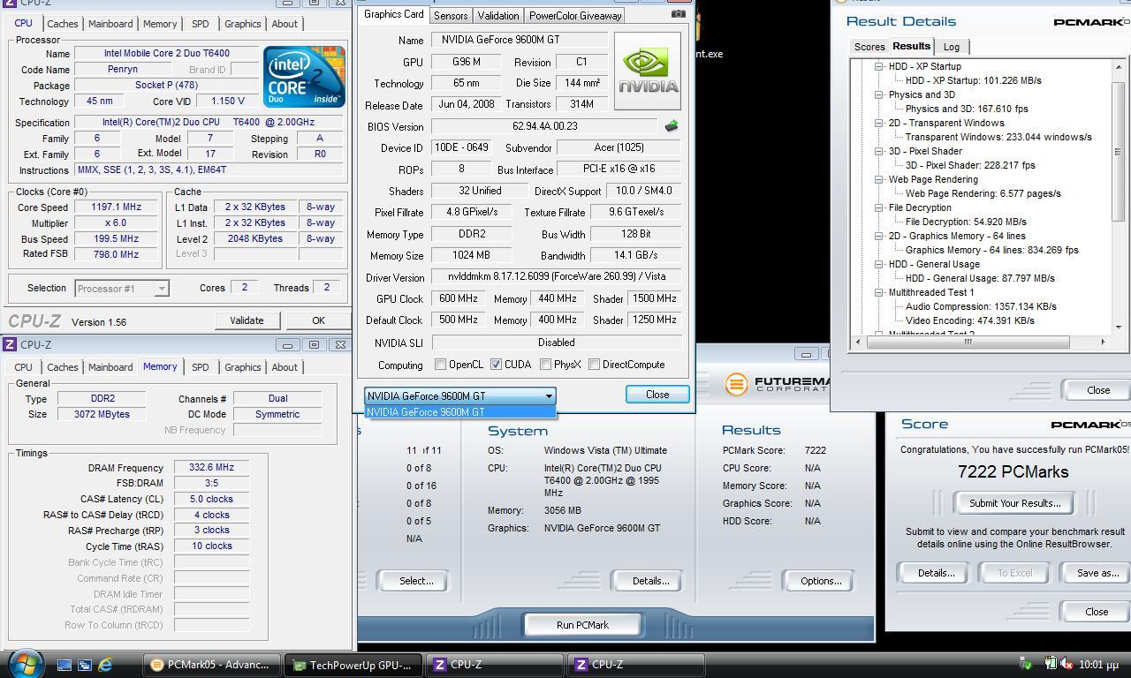This screenshot has width=1131, height=678.
Task: Switch to PCMark05 taskbar button
Action: pos(213,665)
